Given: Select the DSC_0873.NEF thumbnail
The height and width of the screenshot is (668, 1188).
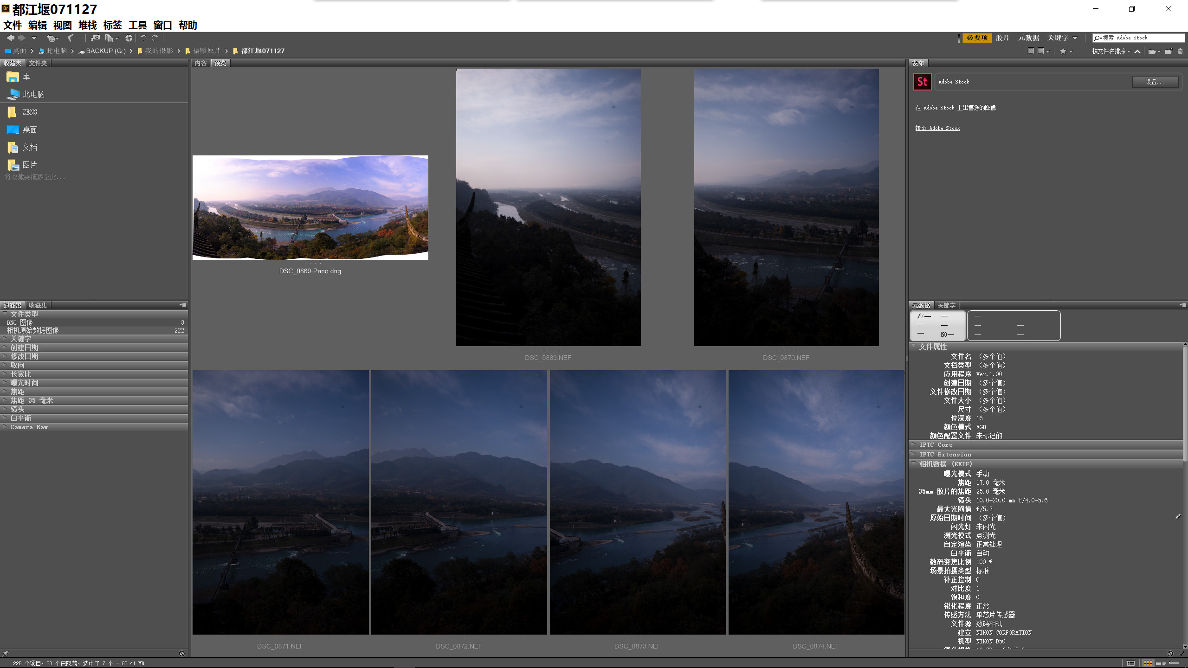Looking at the screenshot, I should tap(638, 502).
